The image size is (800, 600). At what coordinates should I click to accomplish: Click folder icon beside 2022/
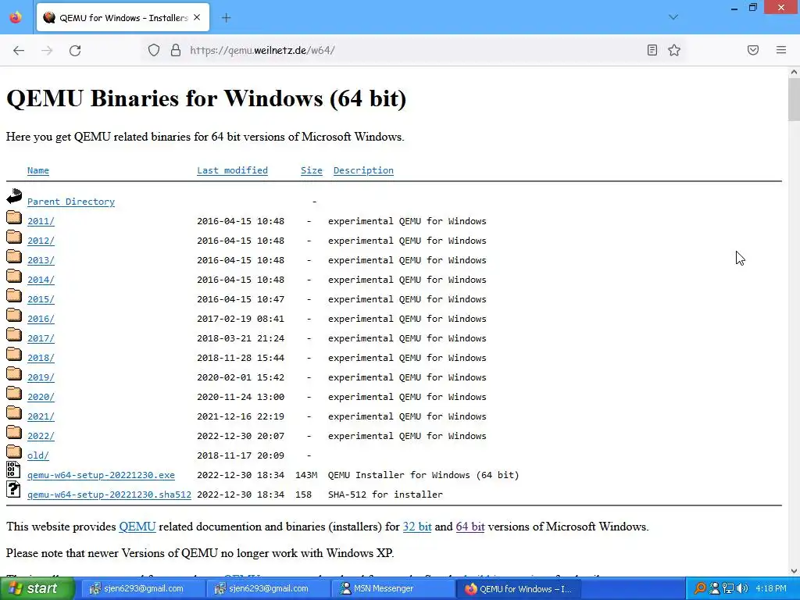tap(14, 432)
